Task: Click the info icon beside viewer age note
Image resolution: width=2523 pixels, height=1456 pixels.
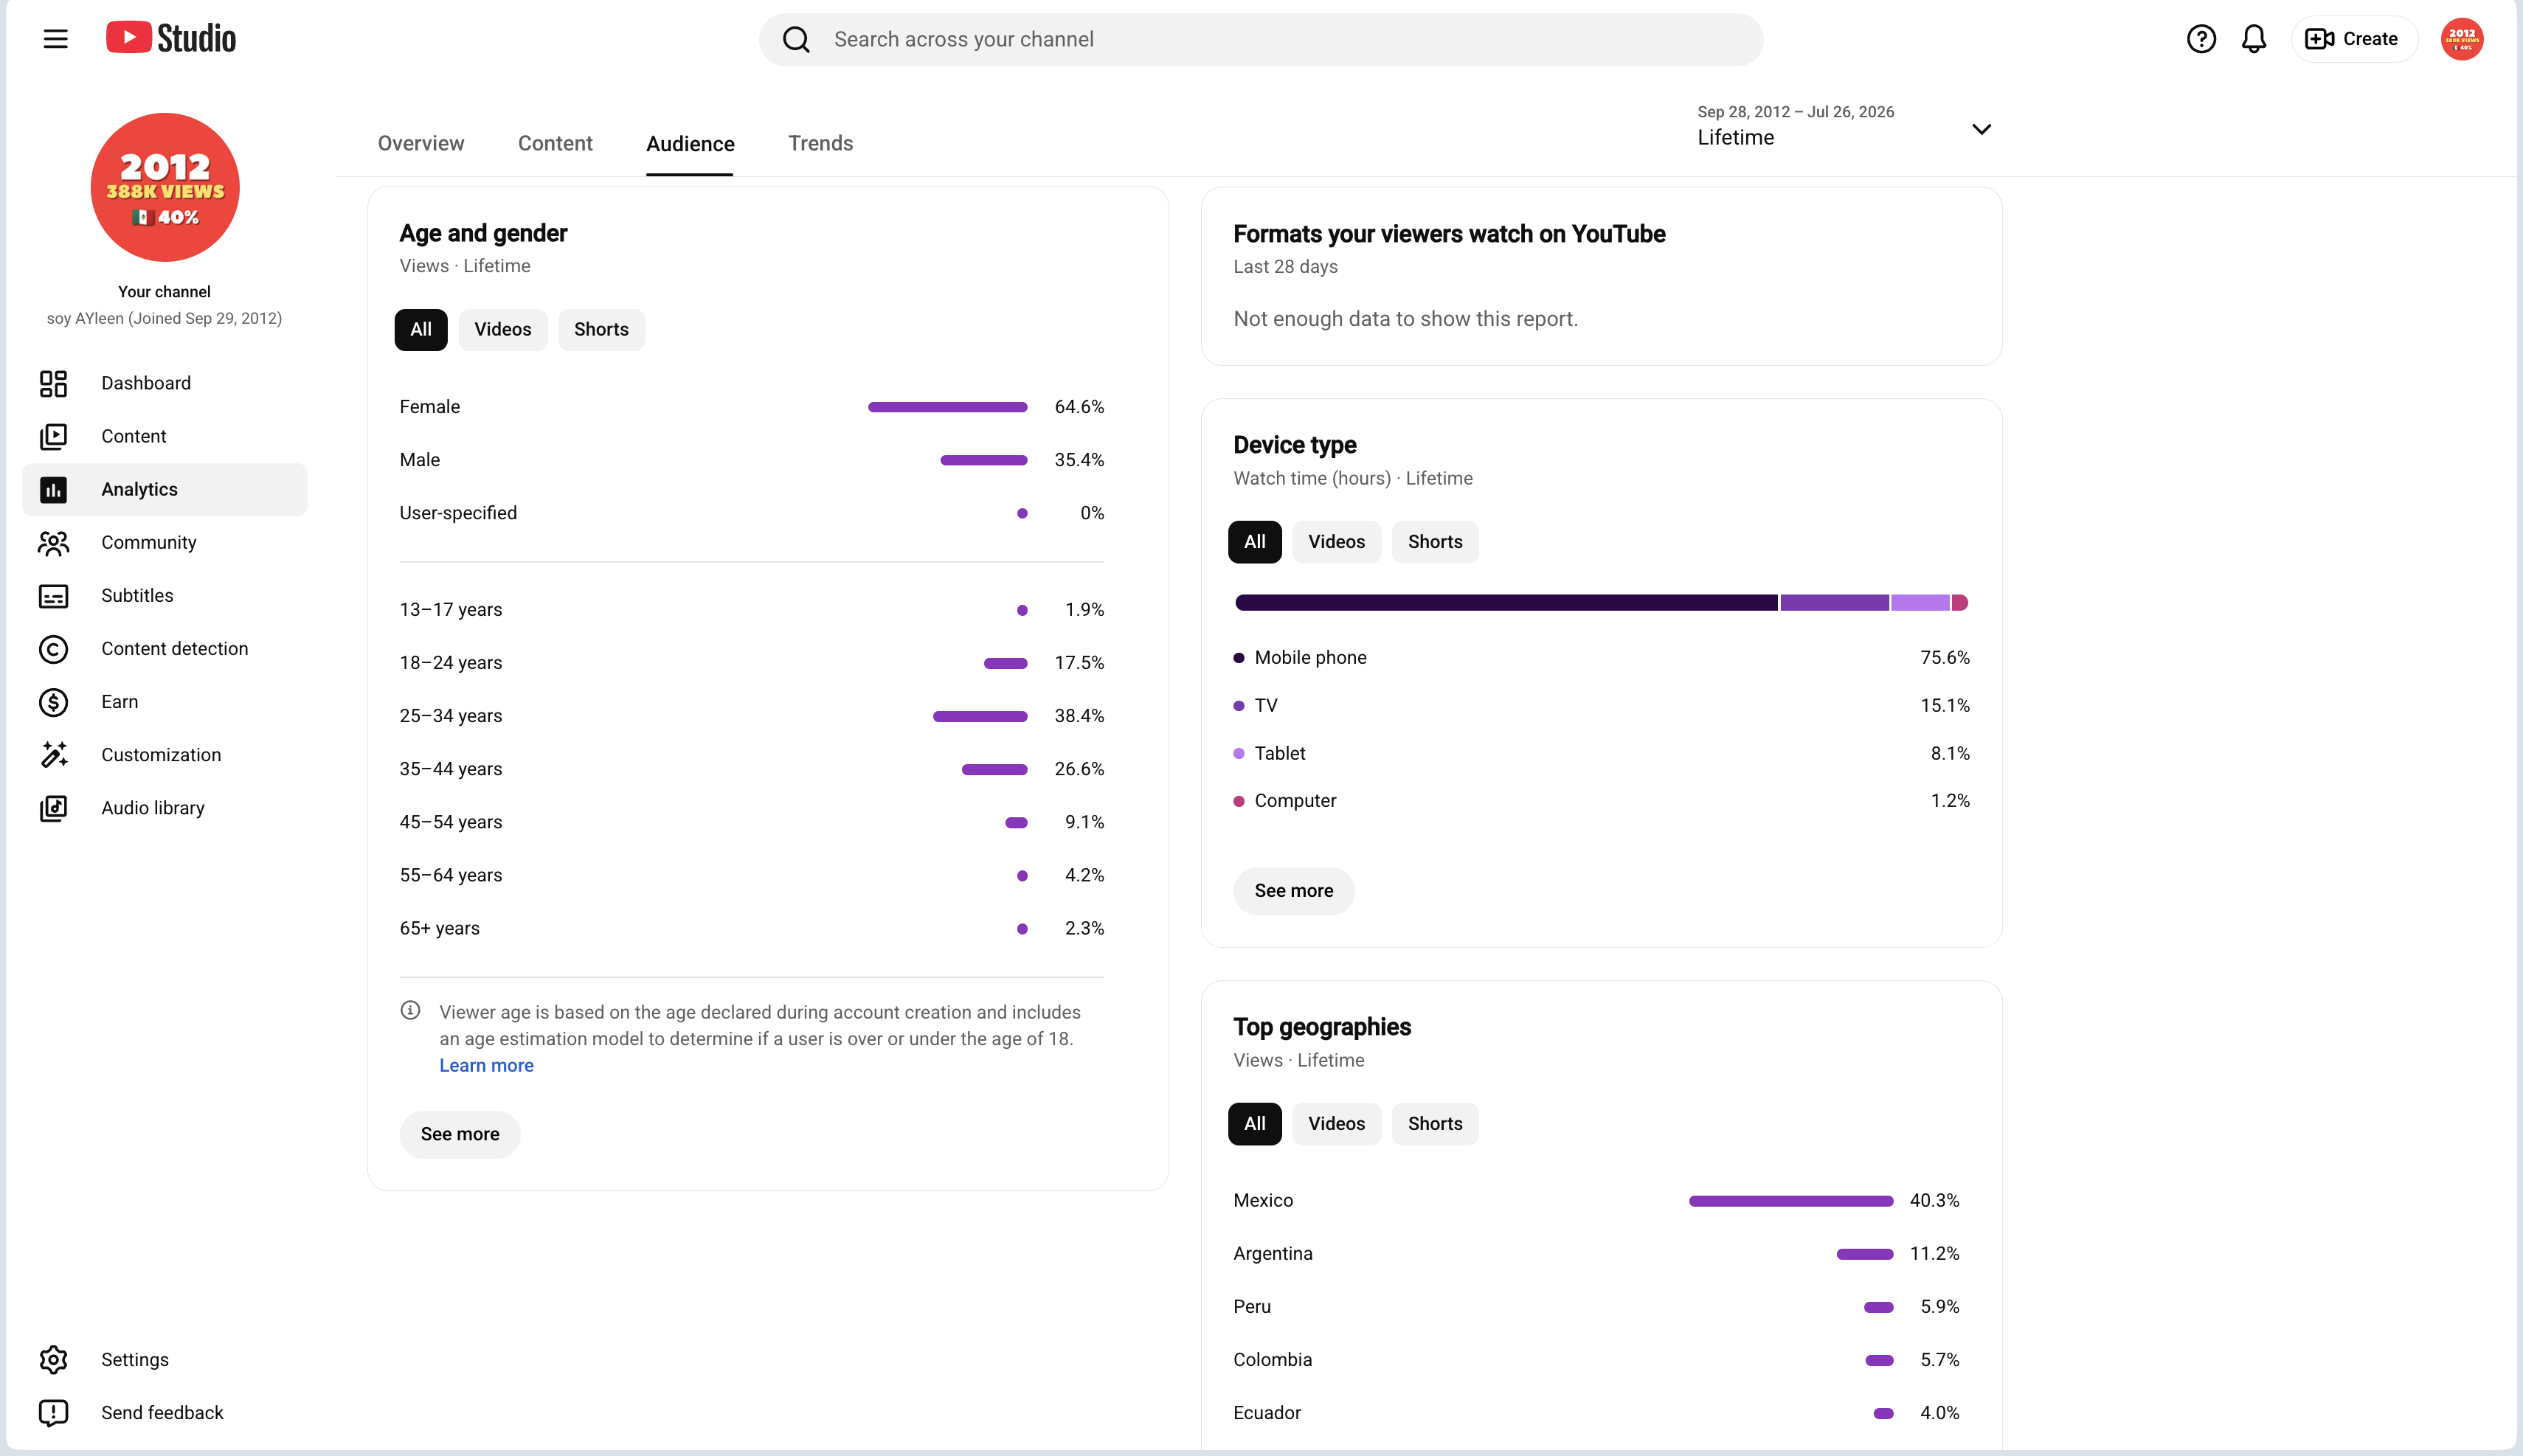Action: tap(410, 1010)
